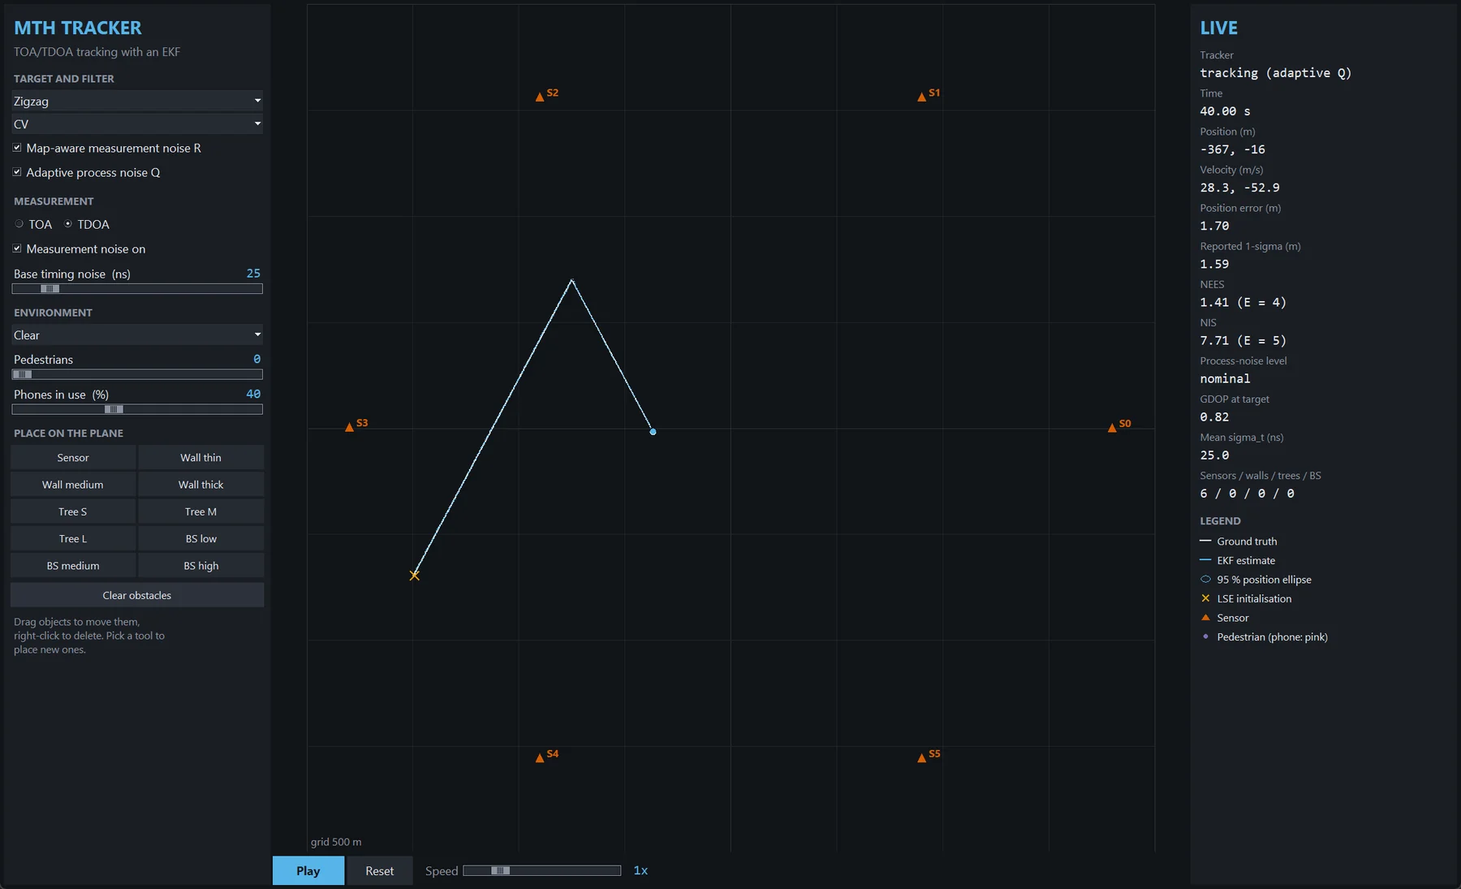Open the CV filter dropdown
Screen dimensions: 1461x889
[137, 124]
